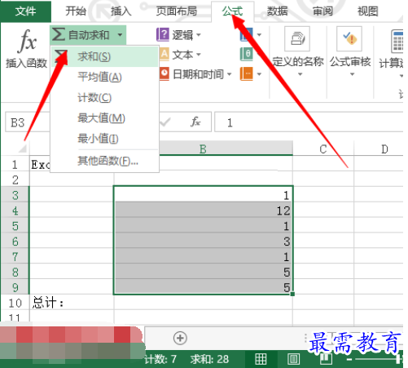Click the formula bar fx button
The height and width of the screenshot is (368, 408).
195,122
